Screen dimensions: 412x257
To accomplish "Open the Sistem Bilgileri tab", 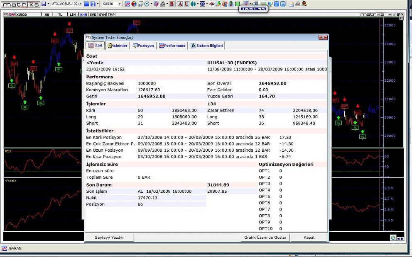I will pyautogui.click(x=207, y=46).
